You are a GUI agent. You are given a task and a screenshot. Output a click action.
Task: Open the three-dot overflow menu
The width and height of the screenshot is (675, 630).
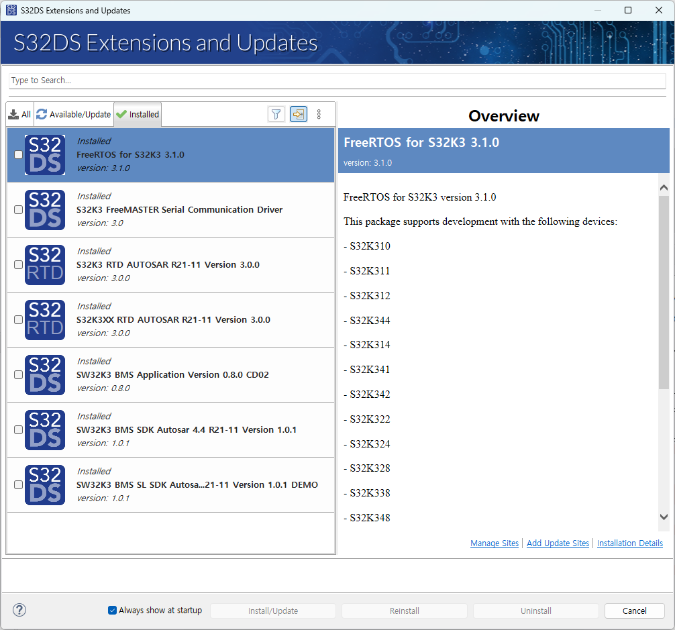point(319,114)
